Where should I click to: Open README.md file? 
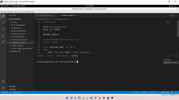pos(20,51)
